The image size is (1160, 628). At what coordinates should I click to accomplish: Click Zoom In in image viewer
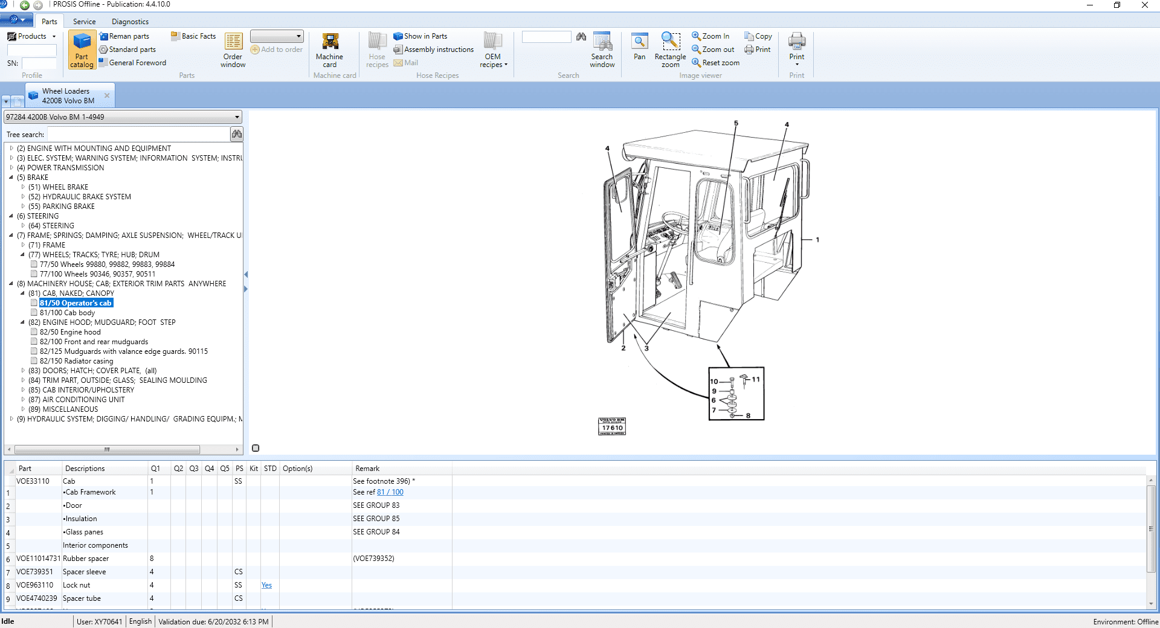(710, 36)
